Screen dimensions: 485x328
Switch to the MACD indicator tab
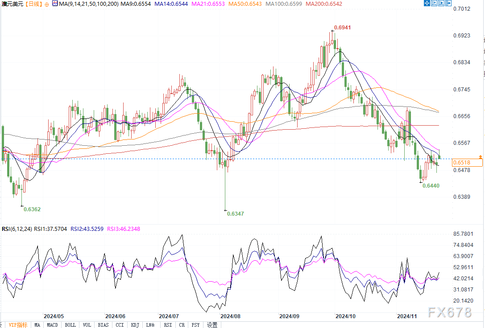tap(52, 324)
